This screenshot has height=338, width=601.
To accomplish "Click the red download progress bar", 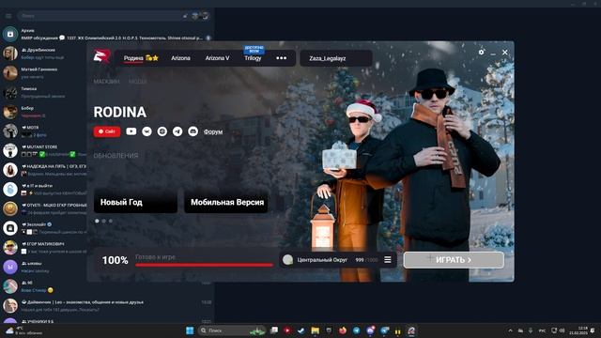I will point(204,265).
